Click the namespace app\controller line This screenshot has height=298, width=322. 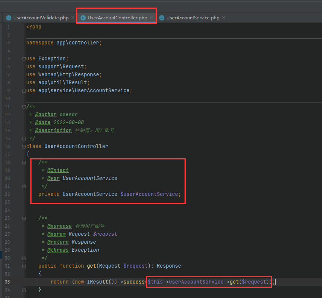click(64, 43)
